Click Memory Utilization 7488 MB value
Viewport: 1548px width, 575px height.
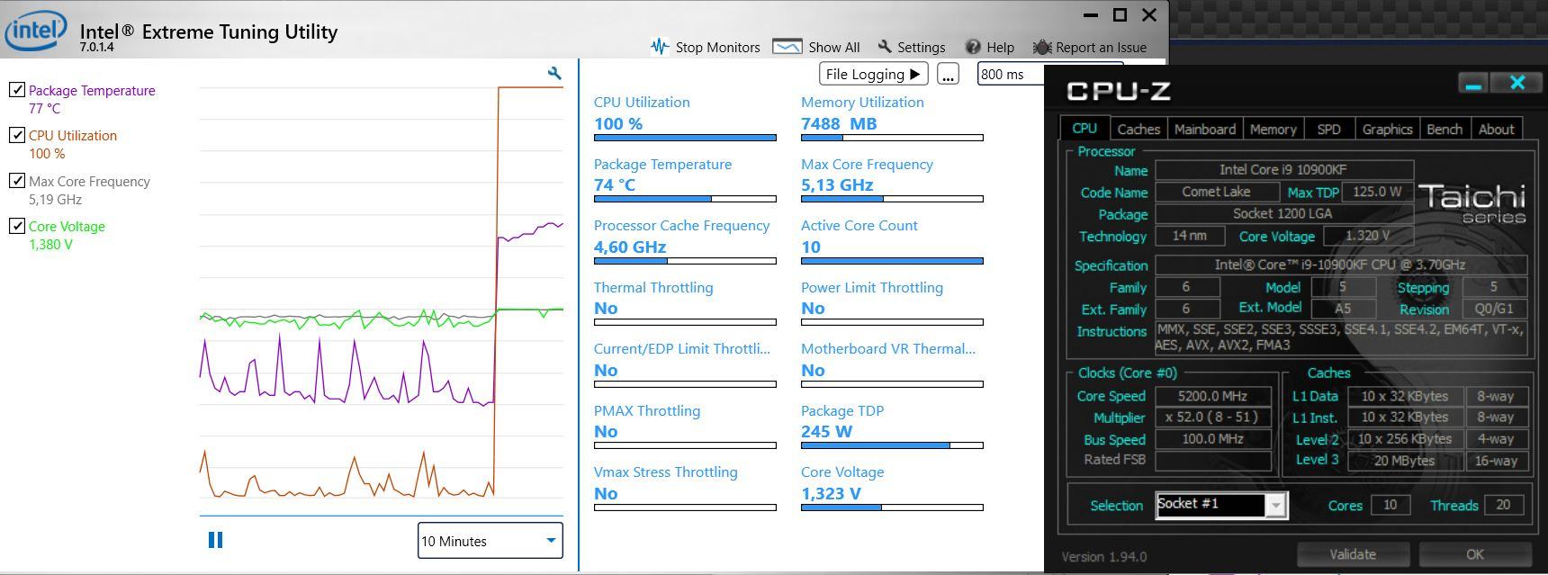839,123
